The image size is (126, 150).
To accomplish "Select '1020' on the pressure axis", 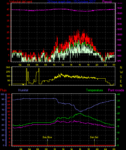I will click(x=120, y=13).
